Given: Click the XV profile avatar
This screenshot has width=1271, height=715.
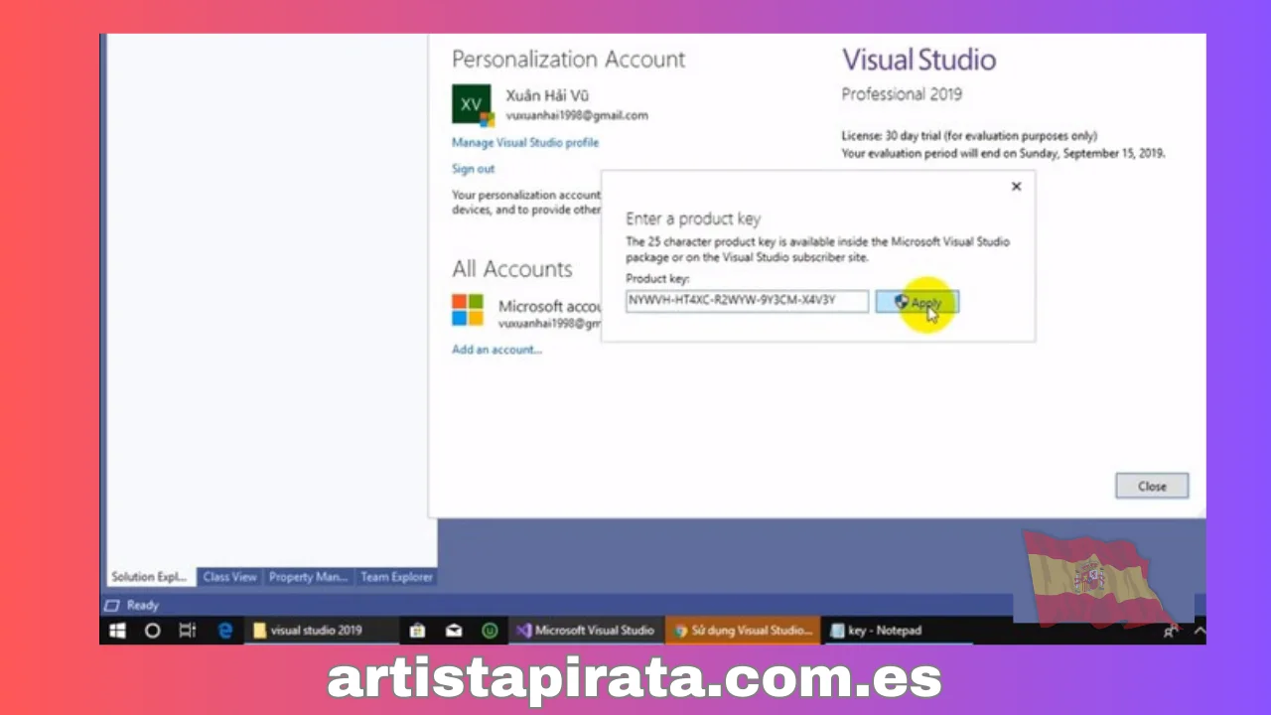Looking at the screenshot, I should [472, 104].
